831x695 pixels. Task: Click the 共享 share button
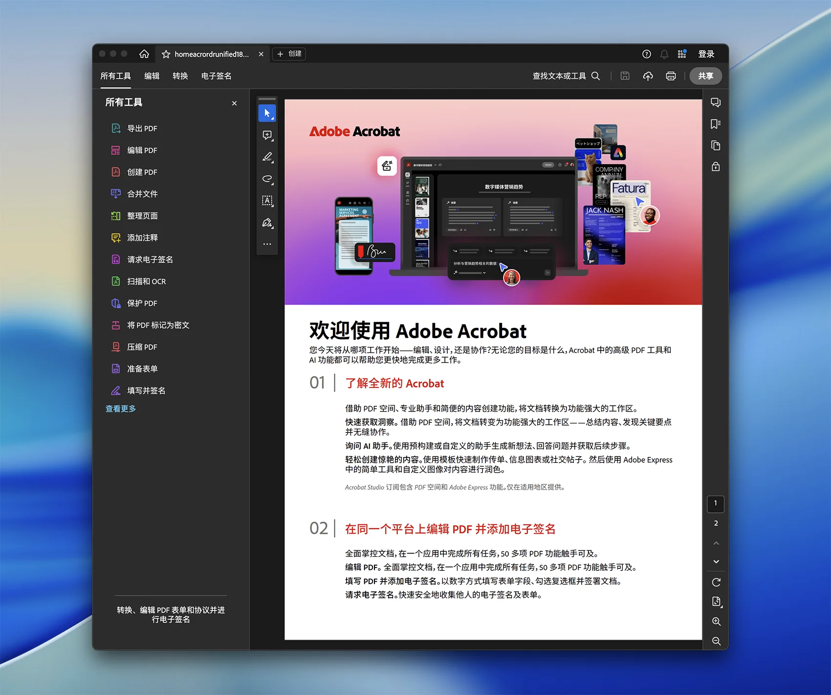(705, 76)
